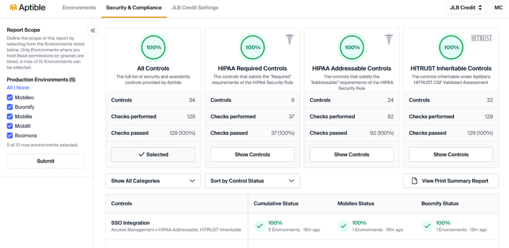This screenshot has height=248, width=509.
Task: Click the Cumulative Status column header
Action: [276, 204]
